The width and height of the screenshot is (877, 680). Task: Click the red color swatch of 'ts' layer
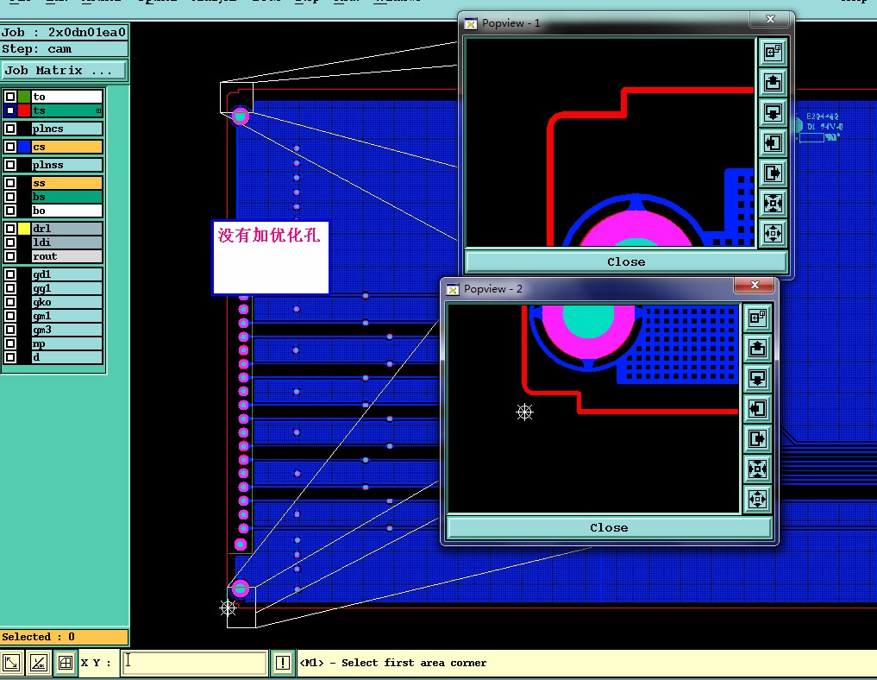click(24, 110)
